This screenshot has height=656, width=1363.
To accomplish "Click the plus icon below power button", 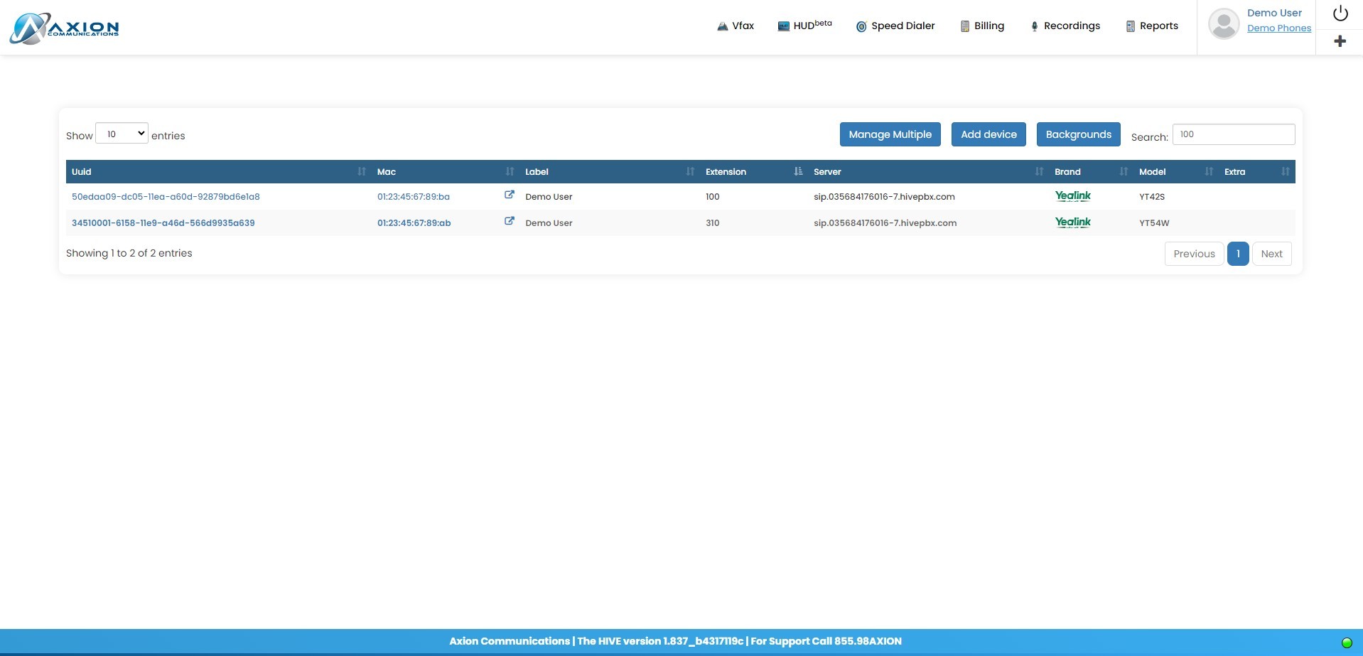I will coord(1340,41).
